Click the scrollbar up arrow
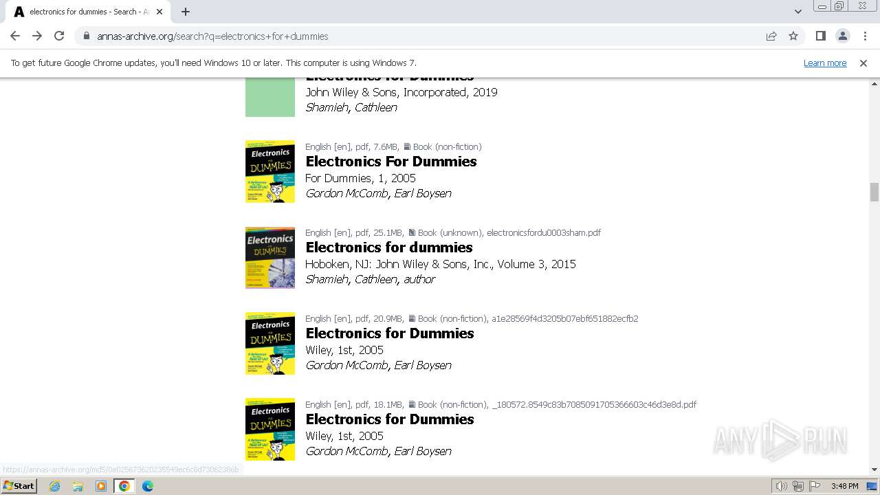 click(x=874, y=82)
